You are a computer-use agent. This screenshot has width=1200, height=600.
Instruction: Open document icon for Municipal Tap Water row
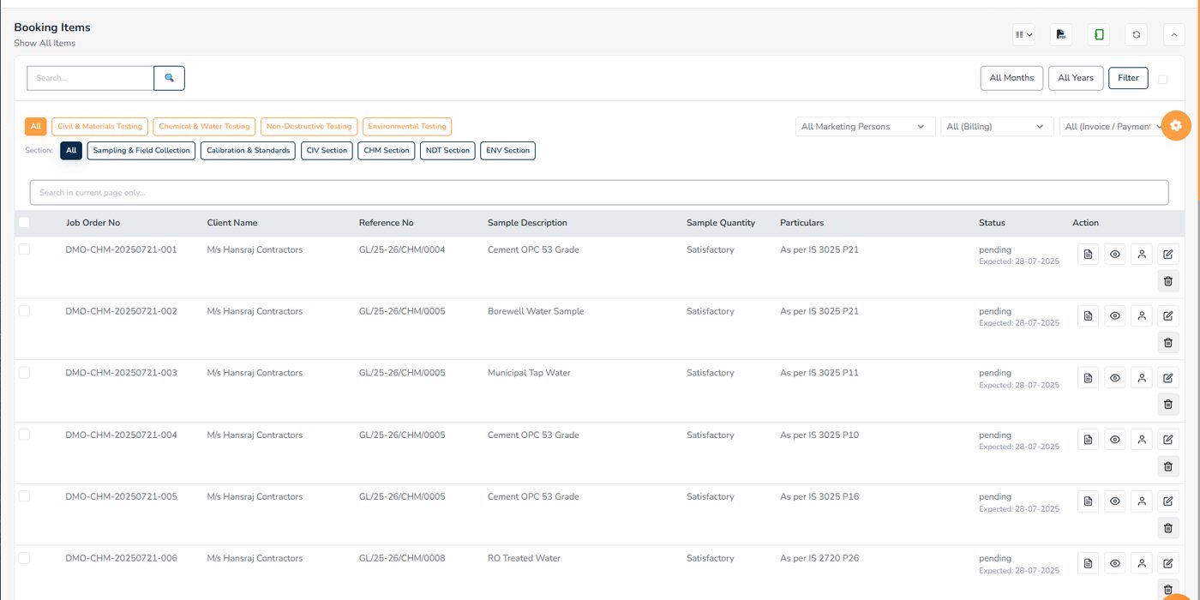1089,378
